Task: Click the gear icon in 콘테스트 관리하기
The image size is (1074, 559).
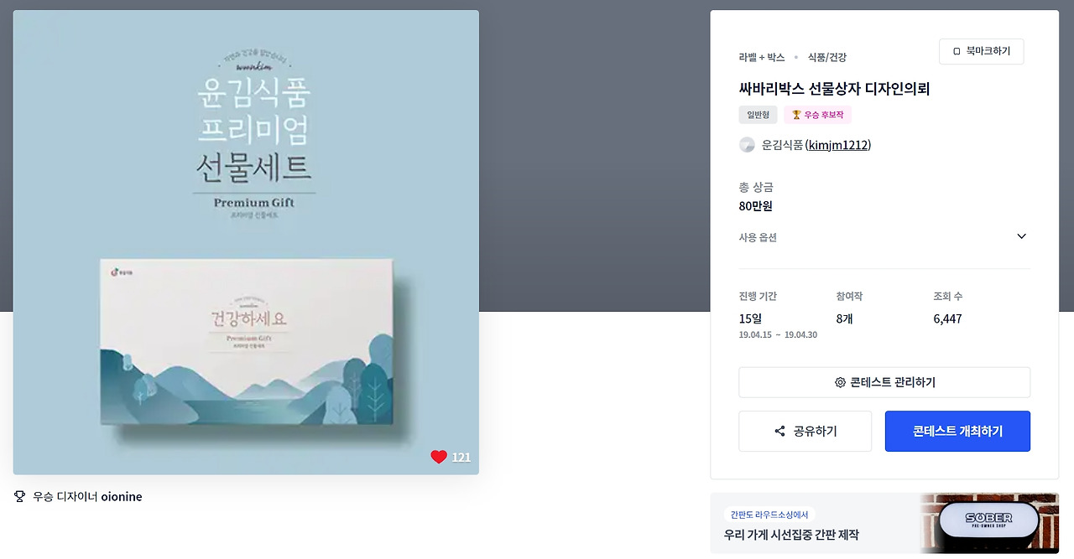Action: click(840, 382)
